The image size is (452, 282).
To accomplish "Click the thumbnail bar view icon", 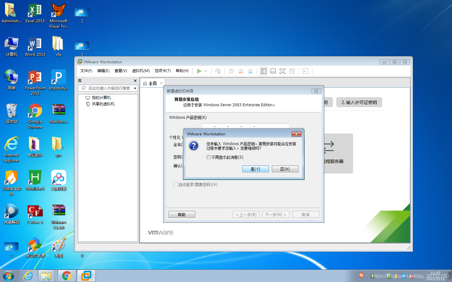I will (273, 71).
